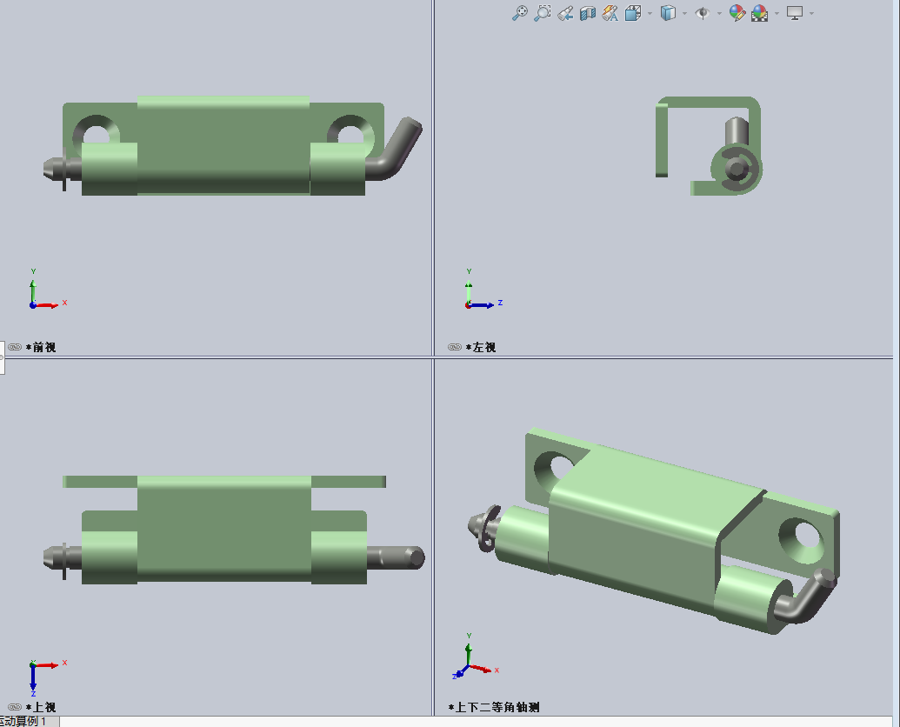
Task: Expand the Hide/Show Items dropdown arrow
Action: coord(719,13)
